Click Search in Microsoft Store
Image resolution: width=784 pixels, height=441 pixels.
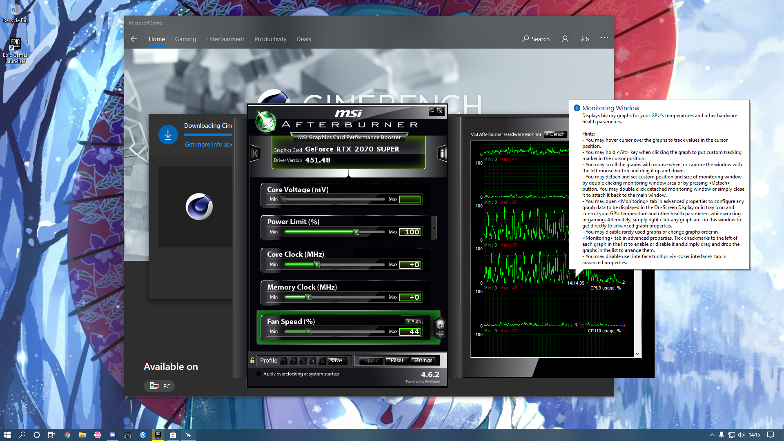[x=536, y=39]
